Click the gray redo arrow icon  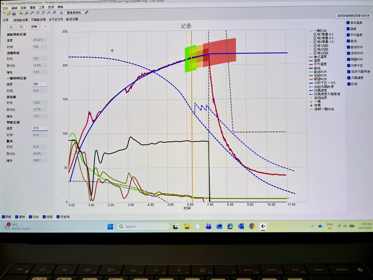click(x=27, y=13)
